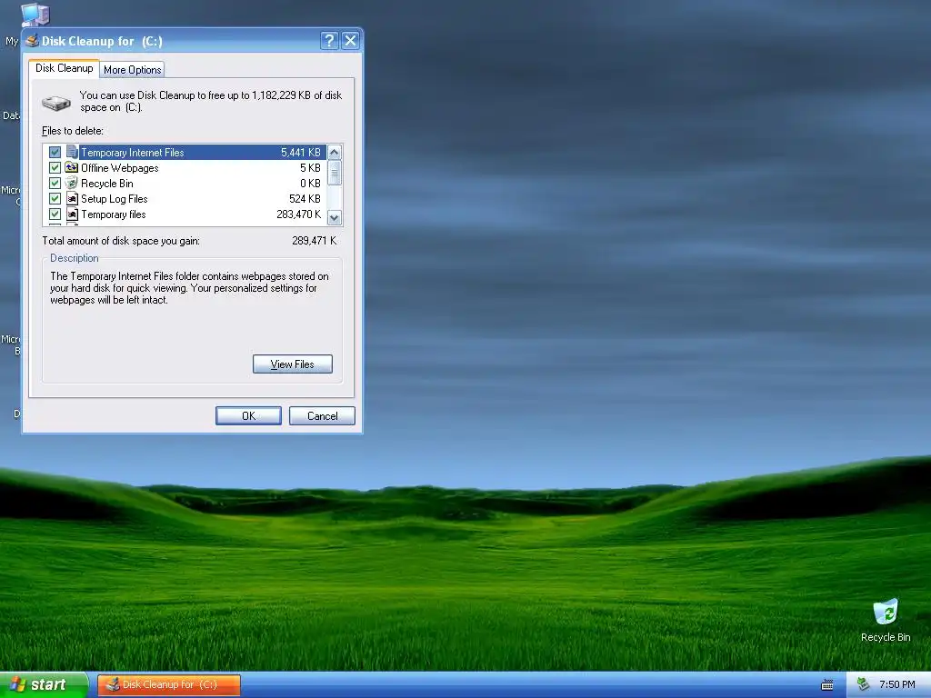Click the 524 KB size value
Image resolution: width=931 pixels, height=698 pixels.
click(305, 199)
